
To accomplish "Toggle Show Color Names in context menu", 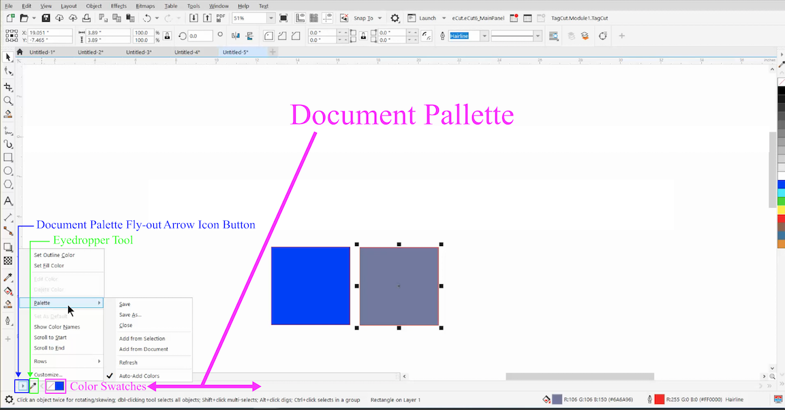I will pos(57,327).
